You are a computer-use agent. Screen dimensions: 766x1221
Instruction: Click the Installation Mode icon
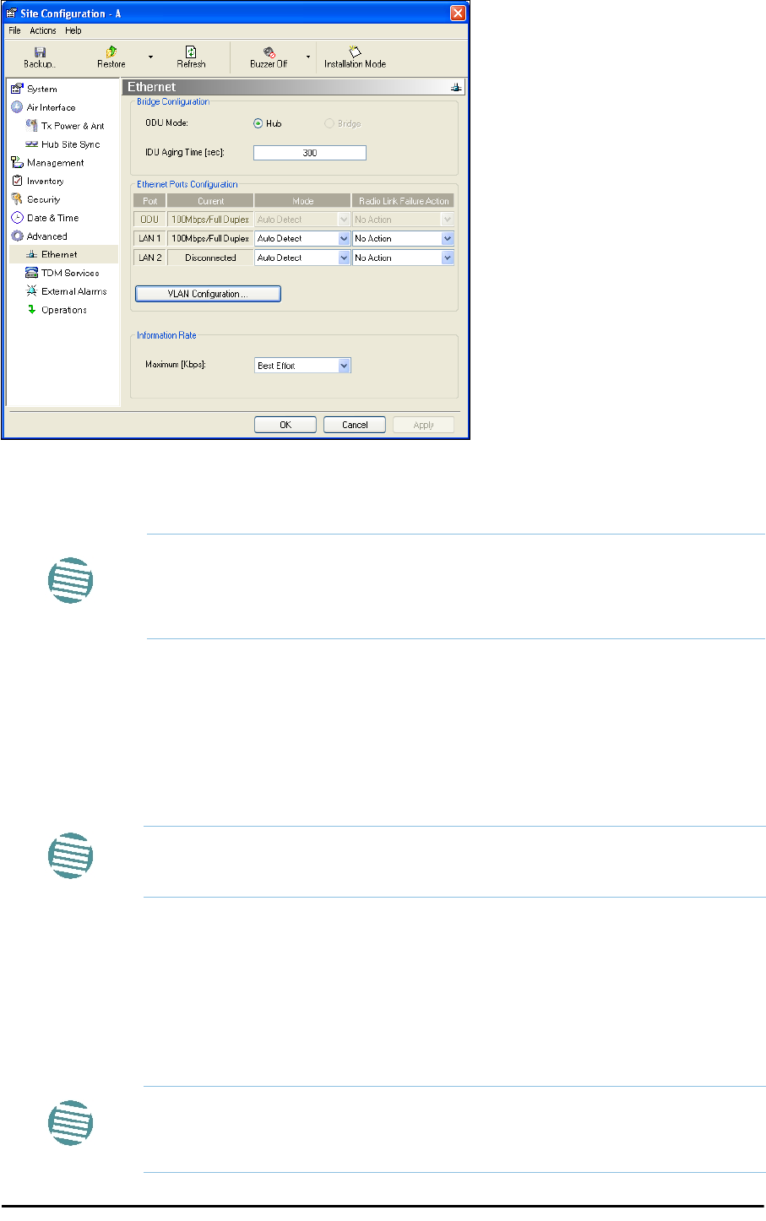pyautogui.click(x=355, y=52)
